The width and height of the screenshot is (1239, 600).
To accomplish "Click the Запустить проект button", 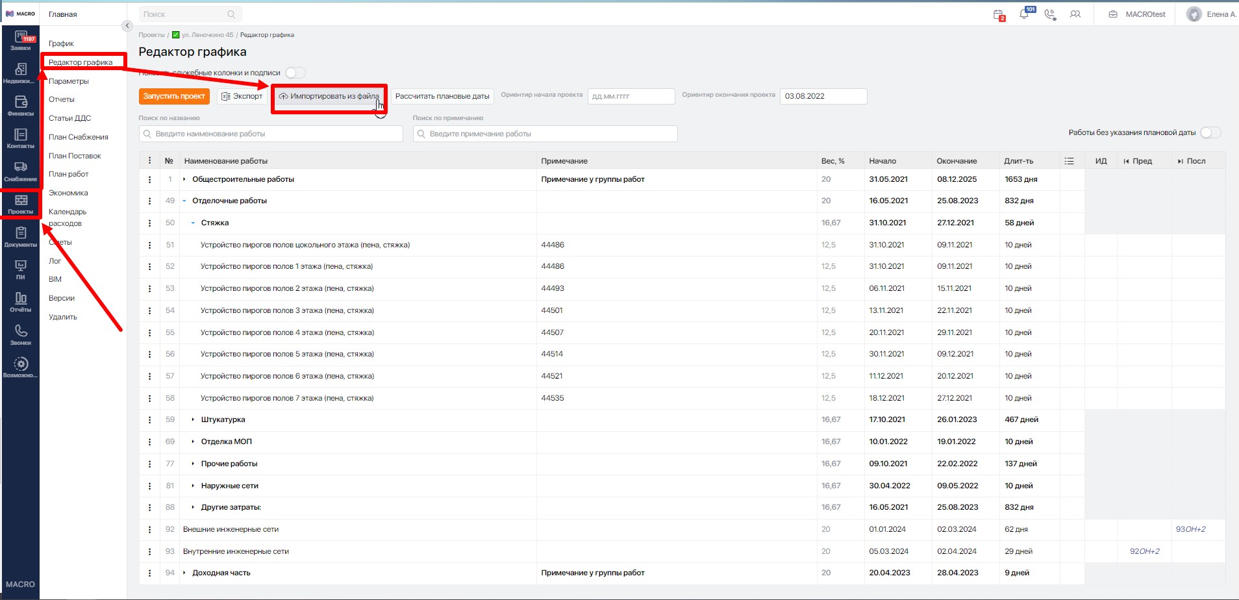I will [174, 96].
